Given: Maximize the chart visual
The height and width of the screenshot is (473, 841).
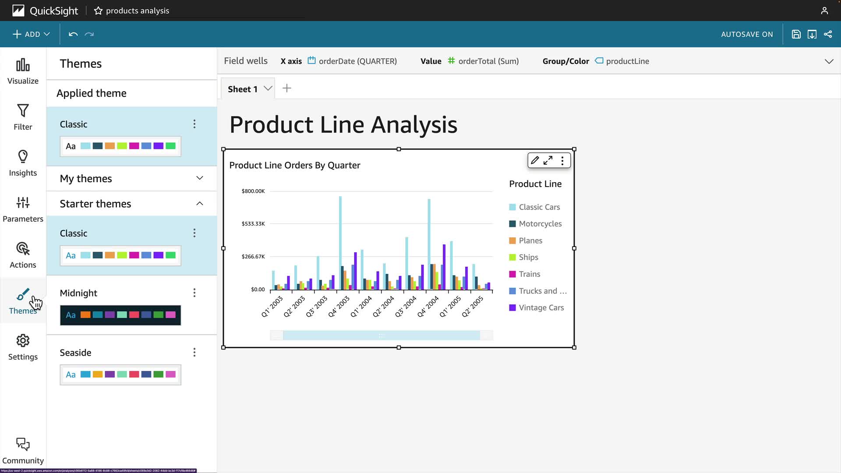Looking at the screenshot, I should [548, 161].
